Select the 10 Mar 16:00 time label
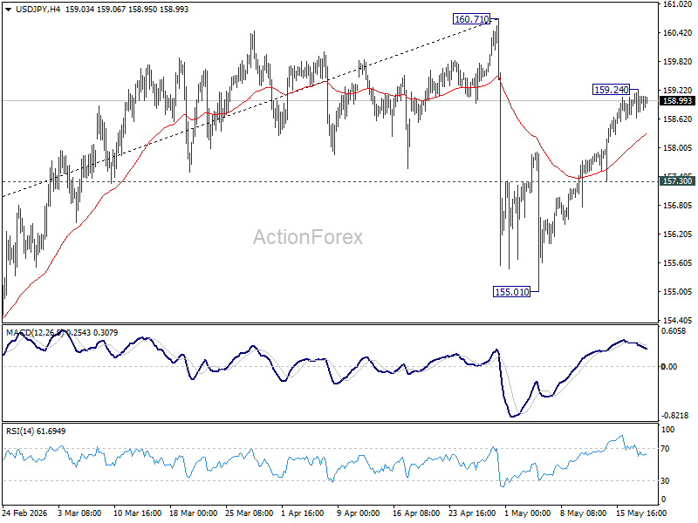The width and height of the screenshot is (698, 523). coord(138,513)
